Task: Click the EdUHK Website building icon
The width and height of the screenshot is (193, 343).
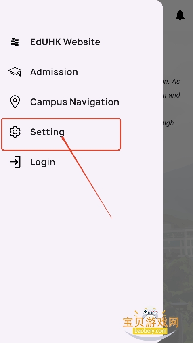Action: tap(15, 42)
